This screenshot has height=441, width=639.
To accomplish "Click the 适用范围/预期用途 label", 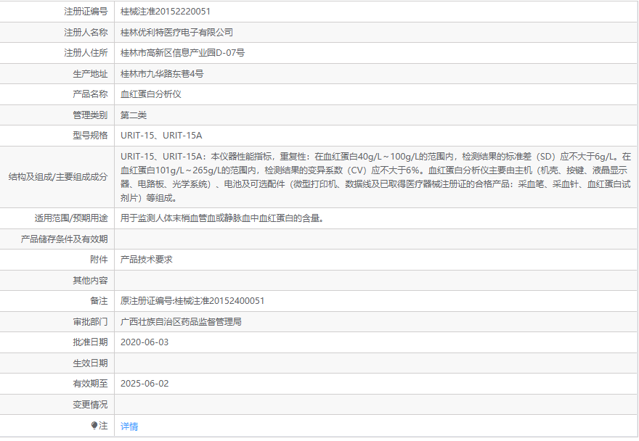I will (x=71, y=218).
